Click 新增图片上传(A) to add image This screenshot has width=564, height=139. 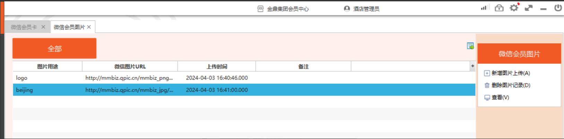[510, 73]
